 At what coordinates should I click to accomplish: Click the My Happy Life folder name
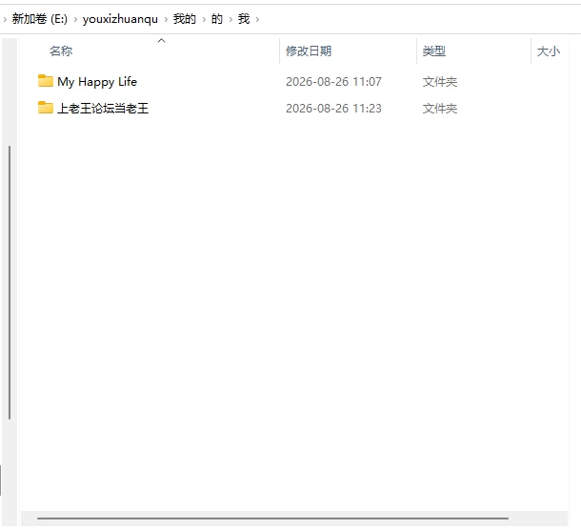pos(97,82)
